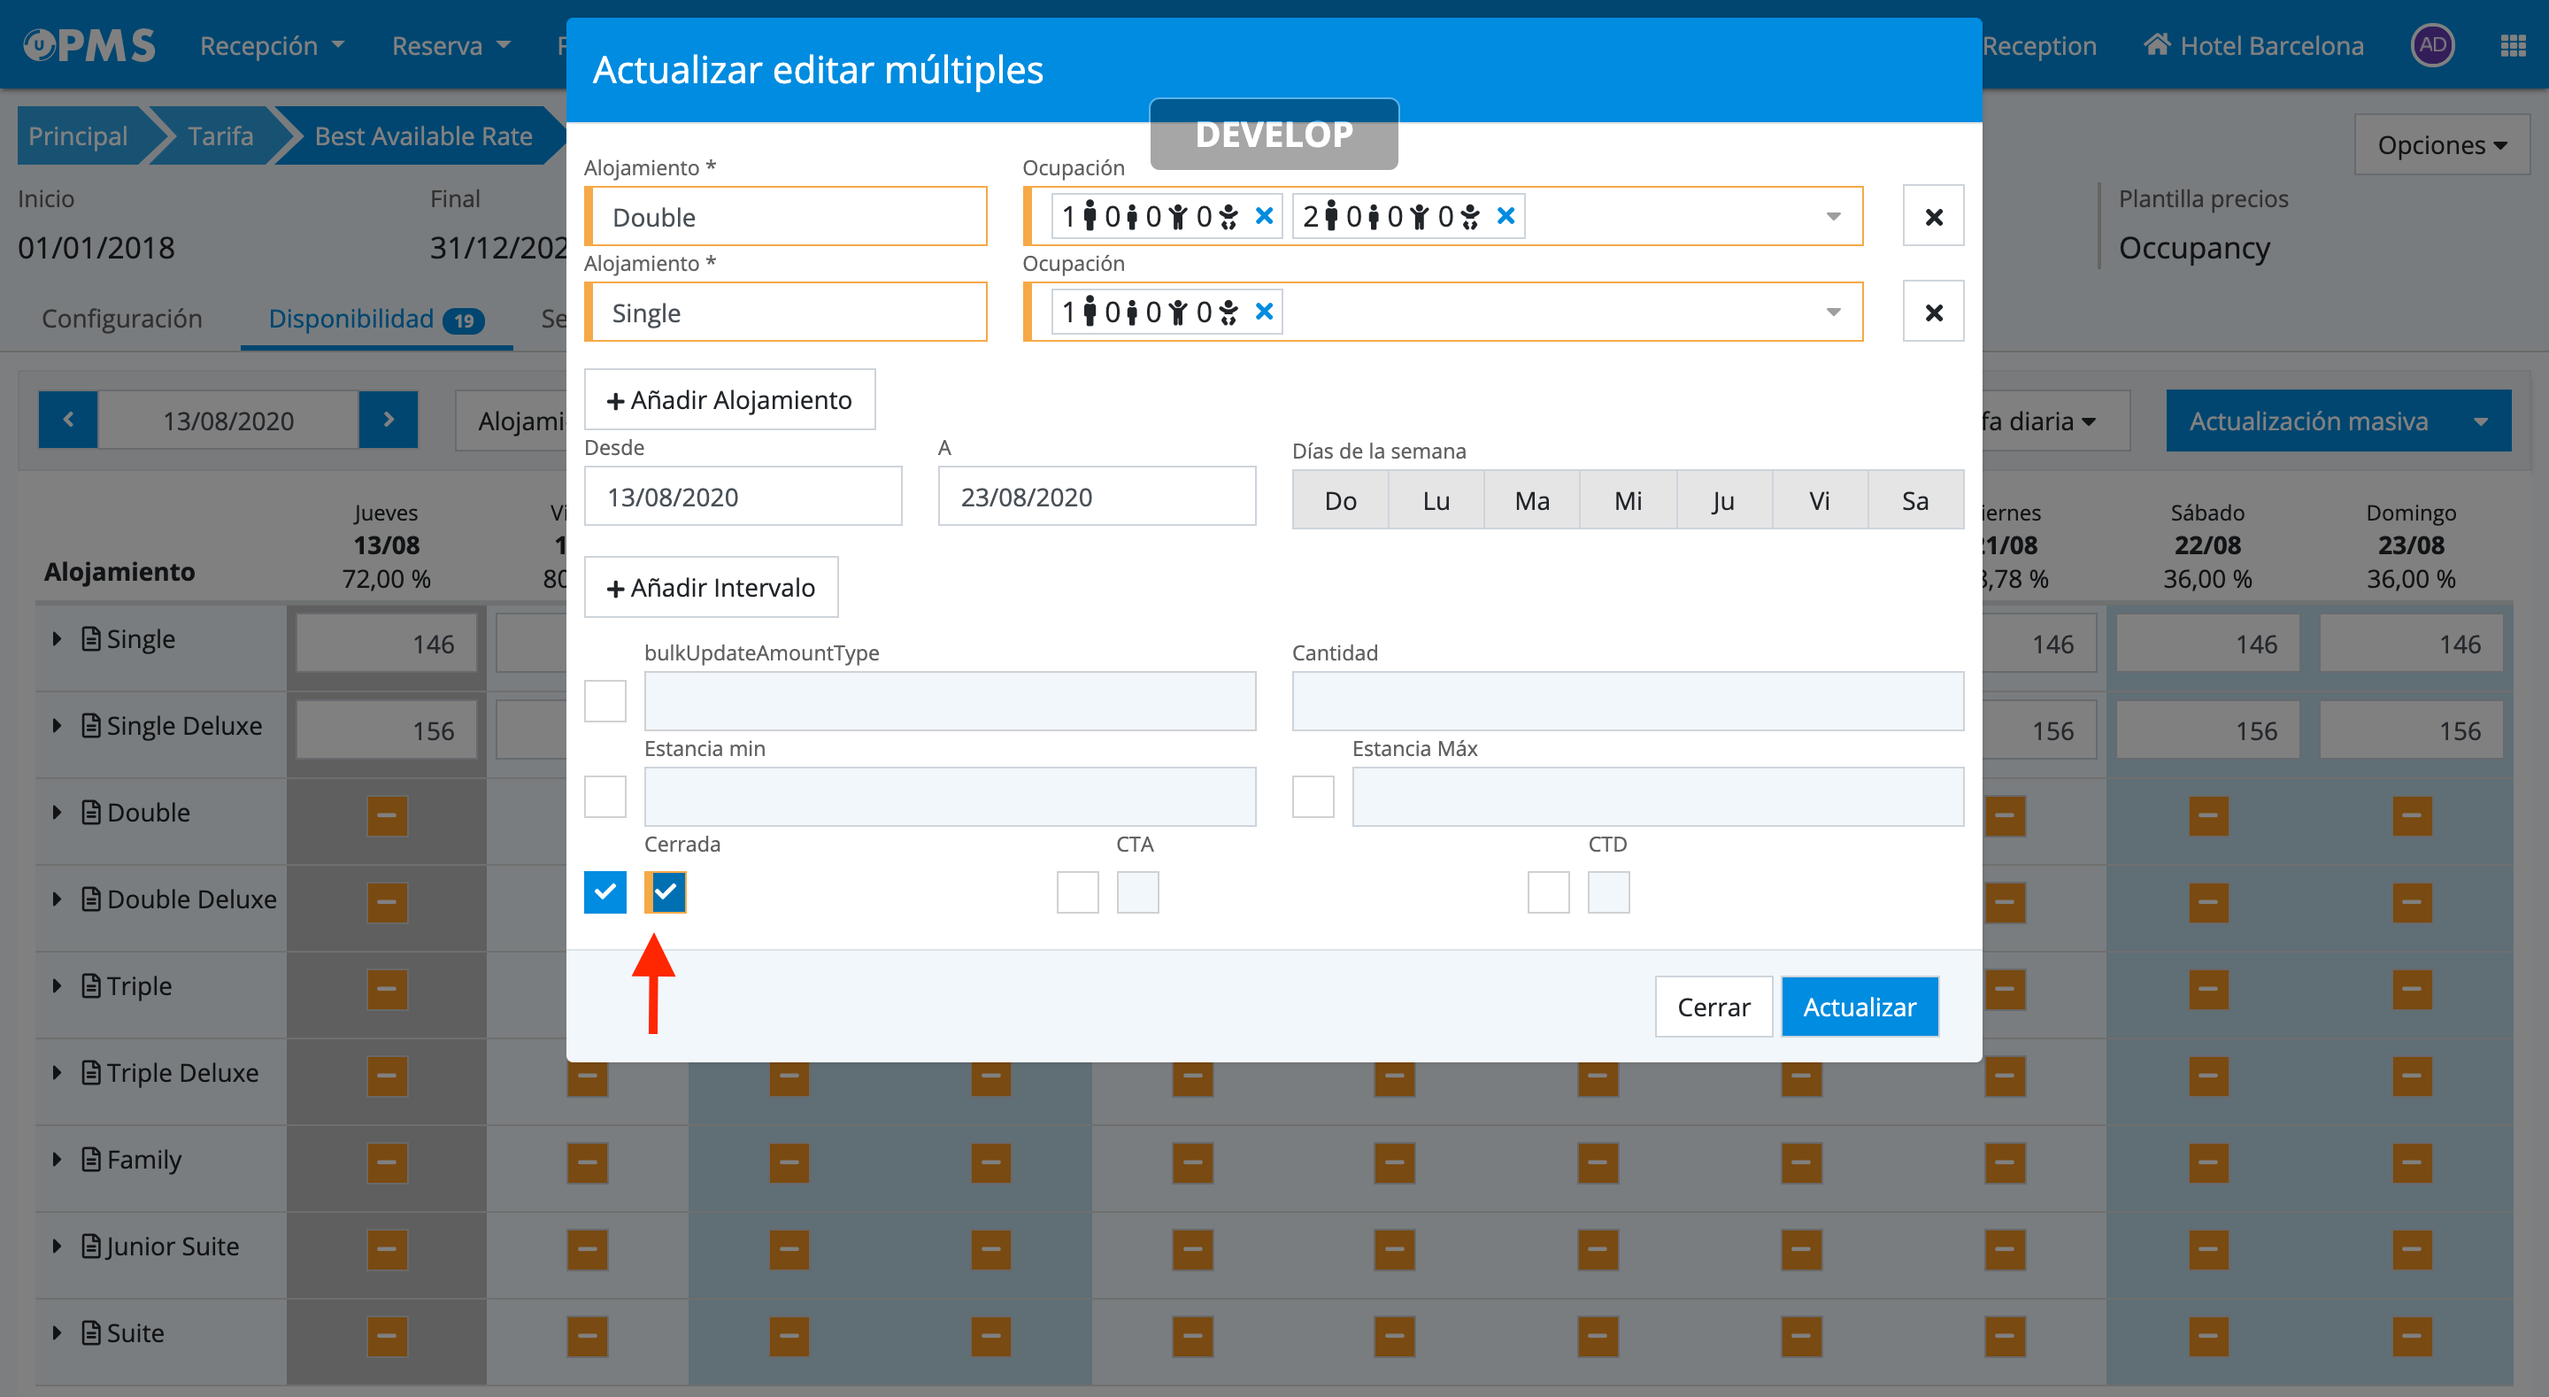Expand the Single Deluxe row
This screenshot has width=2549, height=1397.
click(x=57, y=726)
